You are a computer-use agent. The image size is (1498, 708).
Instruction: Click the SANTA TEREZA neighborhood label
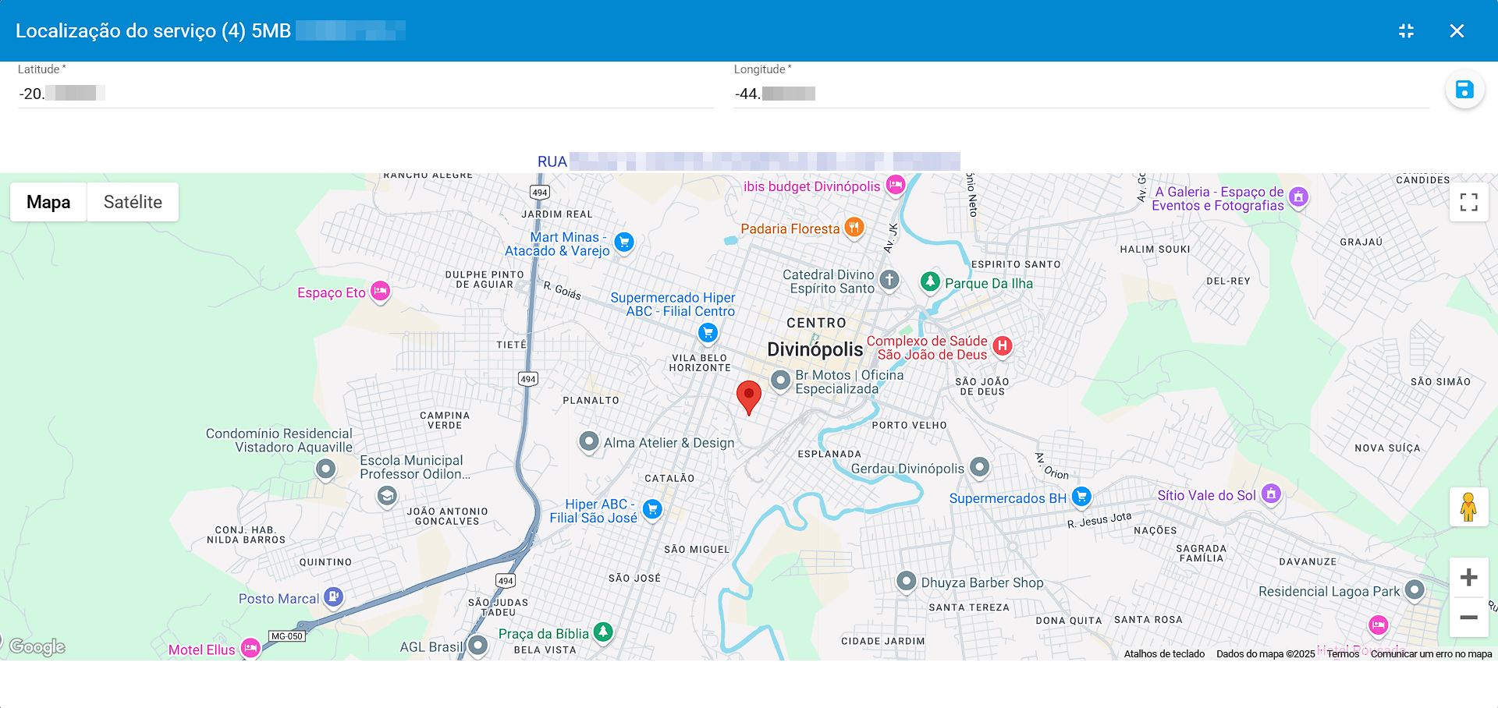click(968, 607)
